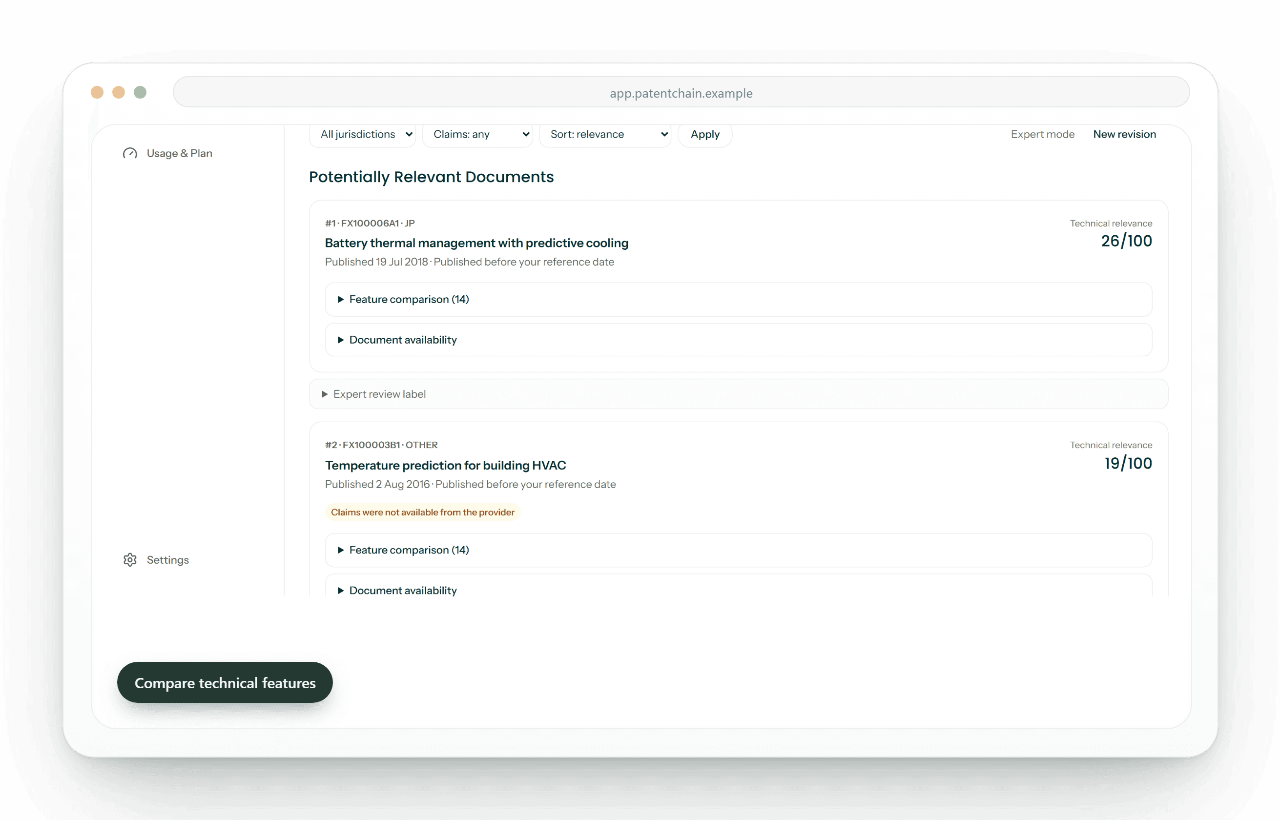Open Settings in sidebar

(x=156, y=560)
